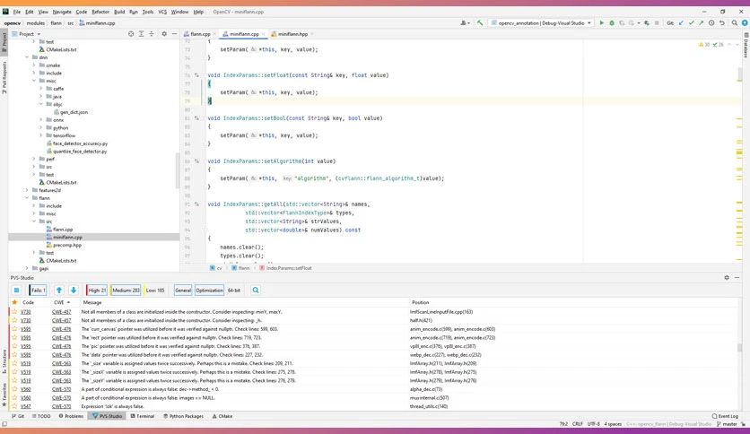Switch to miniflann.hpp editor tab
750x434 pixels.
292,34
